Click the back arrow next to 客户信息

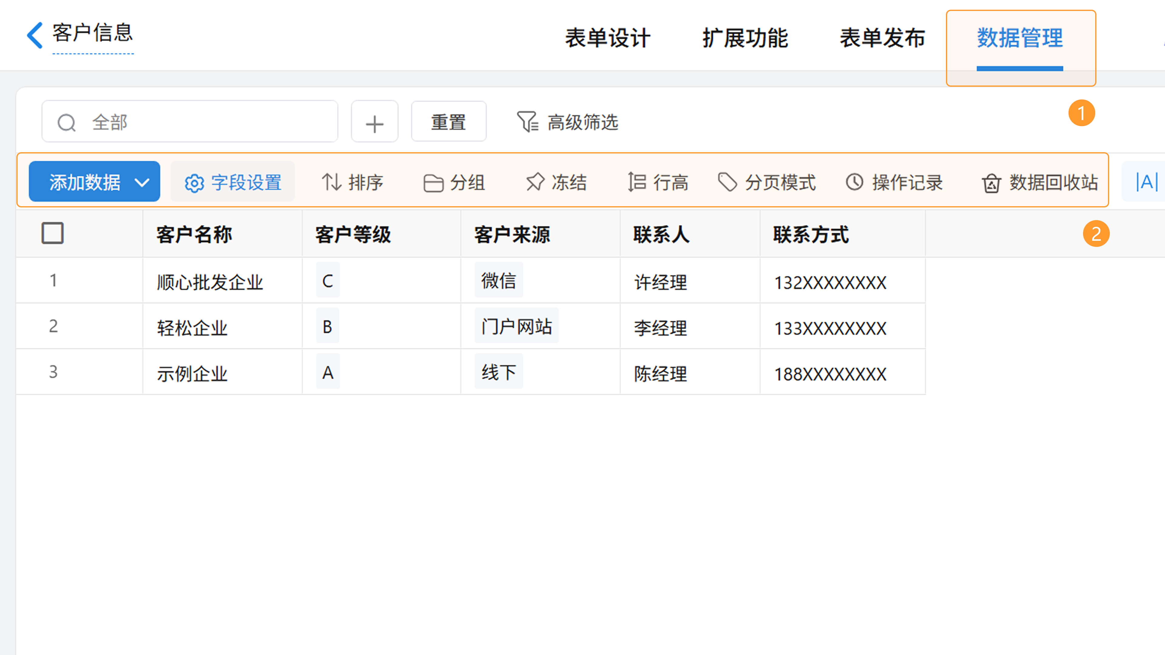(x=35, y=35)
